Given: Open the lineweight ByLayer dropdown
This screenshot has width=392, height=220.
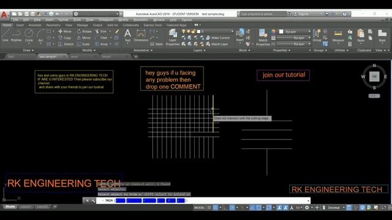Looking at the screenshot, I should 294,38.
